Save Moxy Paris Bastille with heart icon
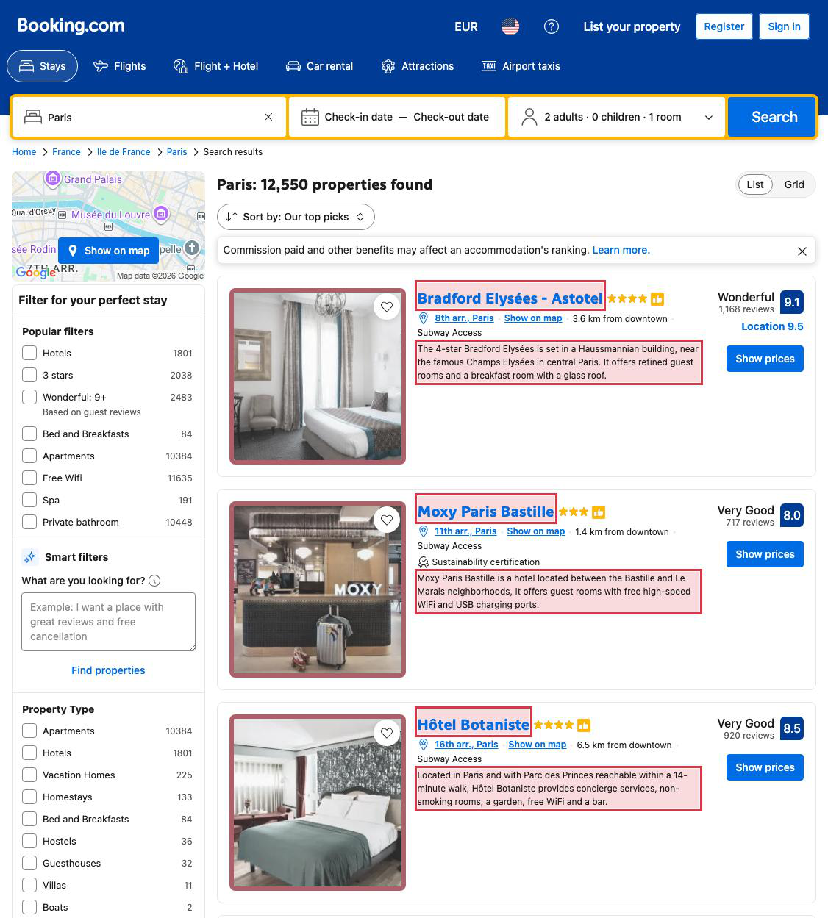Screen dimensions: 828x918 [387, 520]
